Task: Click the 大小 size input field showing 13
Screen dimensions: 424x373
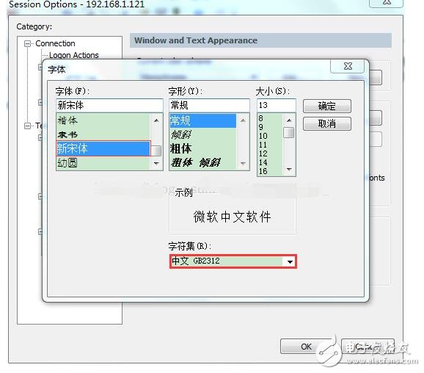Action: pyautogui.click(x=276, y=105)
